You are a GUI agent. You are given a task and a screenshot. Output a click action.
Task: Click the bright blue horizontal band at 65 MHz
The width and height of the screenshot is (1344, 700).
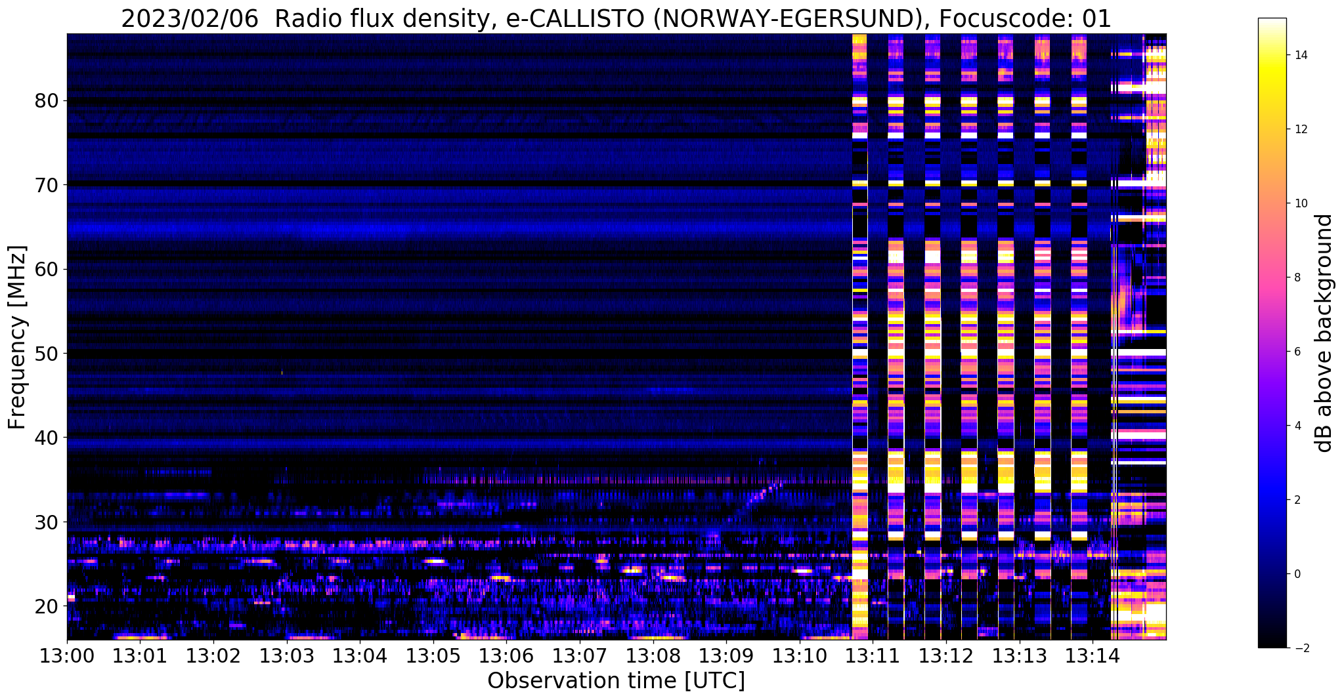(459, 229)
